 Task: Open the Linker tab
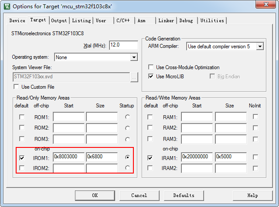click(166, 20)
